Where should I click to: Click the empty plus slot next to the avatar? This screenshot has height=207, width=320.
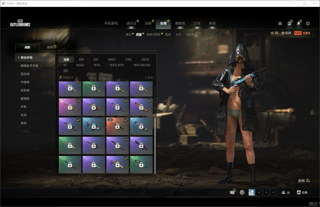tap(259, 192)
